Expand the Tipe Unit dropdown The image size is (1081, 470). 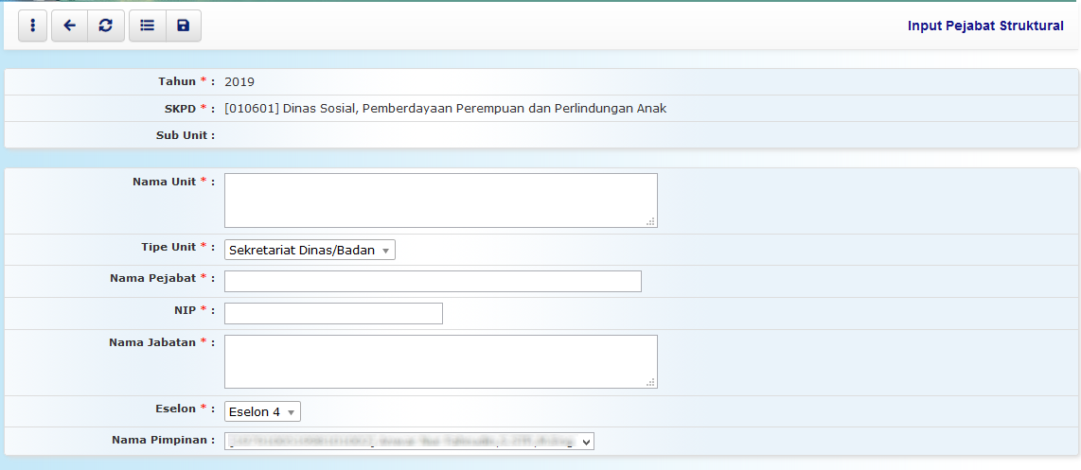[x=310, y=251]
